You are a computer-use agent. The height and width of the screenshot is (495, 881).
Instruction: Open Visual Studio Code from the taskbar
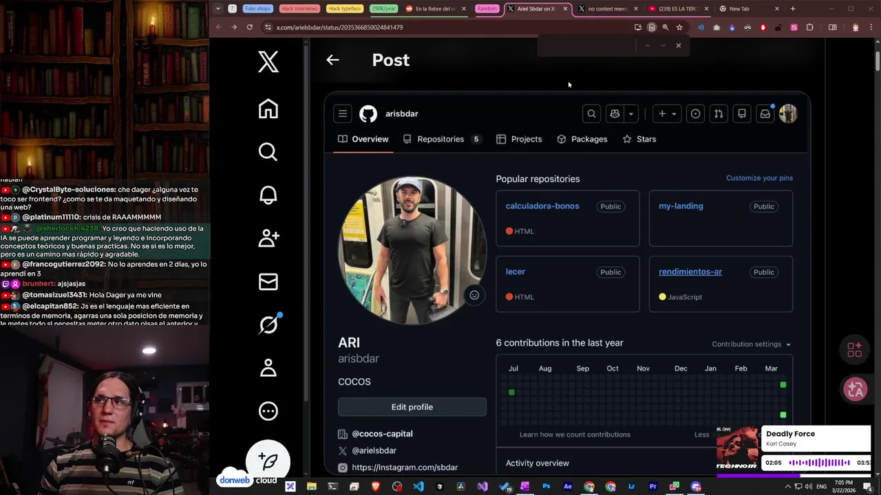(x=418, y=487)
